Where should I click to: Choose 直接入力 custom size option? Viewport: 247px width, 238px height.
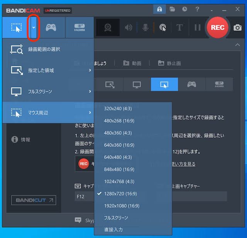(x=133, y=230)
